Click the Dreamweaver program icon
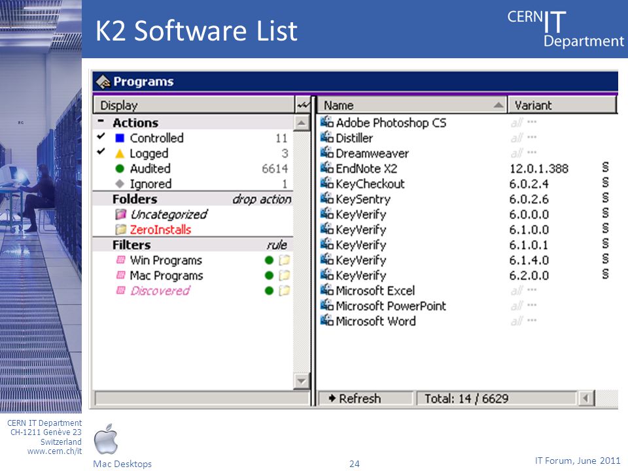The height and width of the screenshot is (471, 628). point(327,152)
